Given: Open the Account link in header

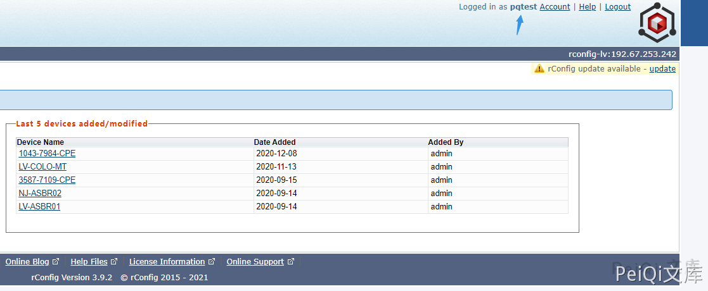Looking at the screenshot, I should pyautogui.click(x=555, y=7).
